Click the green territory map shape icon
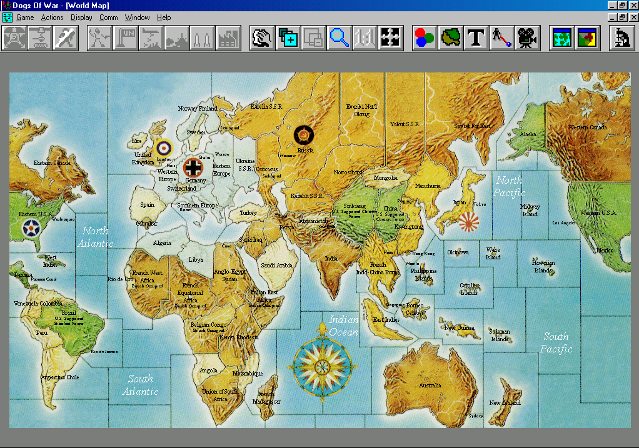Image resolution: width=639 pixels, height=448 pixels. pyautogui.click(x=450, y=38)
